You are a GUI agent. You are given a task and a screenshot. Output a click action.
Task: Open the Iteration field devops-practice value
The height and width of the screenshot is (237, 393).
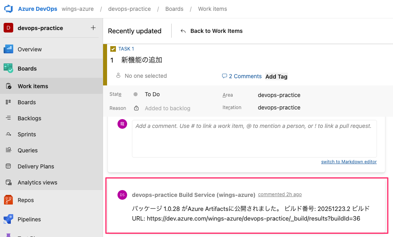(x=279, y=107)
